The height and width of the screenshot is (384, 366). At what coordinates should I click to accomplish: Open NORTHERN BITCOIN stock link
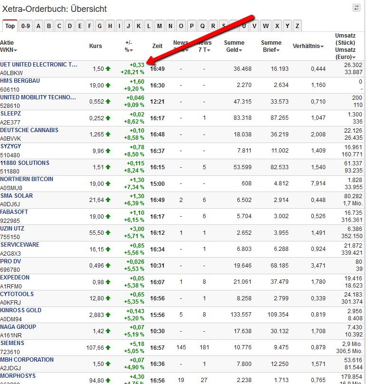pyautogui.click(x=27, y=179)
